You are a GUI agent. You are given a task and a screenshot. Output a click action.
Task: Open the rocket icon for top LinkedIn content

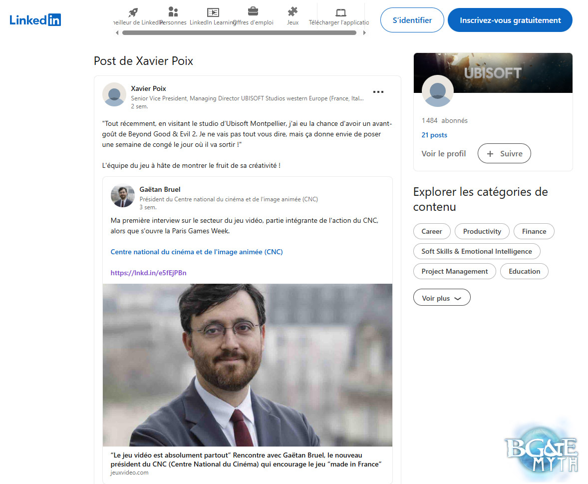(133, 12)
